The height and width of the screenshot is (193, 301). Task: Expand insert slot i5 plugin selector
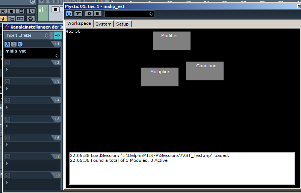7,126
